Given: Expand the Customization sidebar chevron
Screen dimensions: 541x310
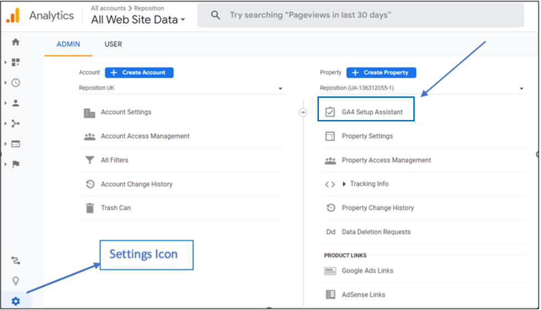Looking at the screenshot, I should tap(5, 63).
